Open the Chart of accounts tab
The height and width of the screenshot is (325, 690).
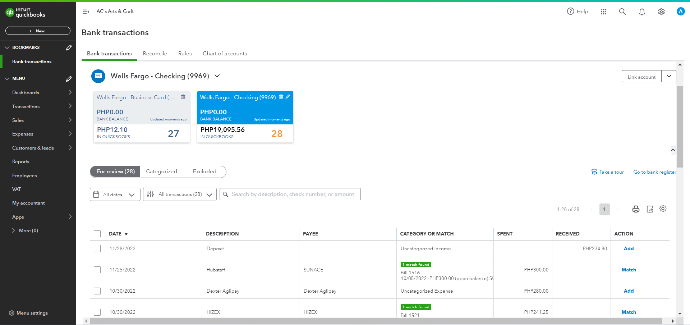225,54
